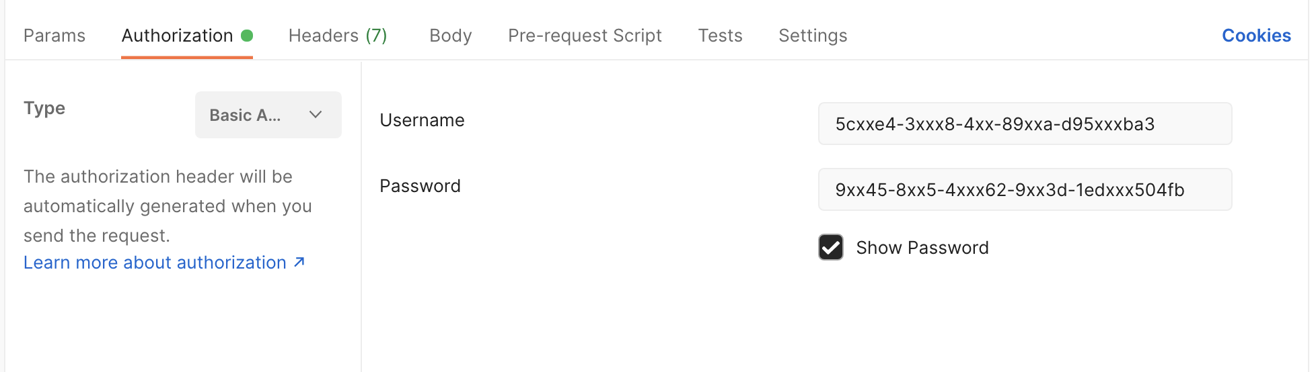
Task: Switch to the Params tab
Action: point(54,36)
